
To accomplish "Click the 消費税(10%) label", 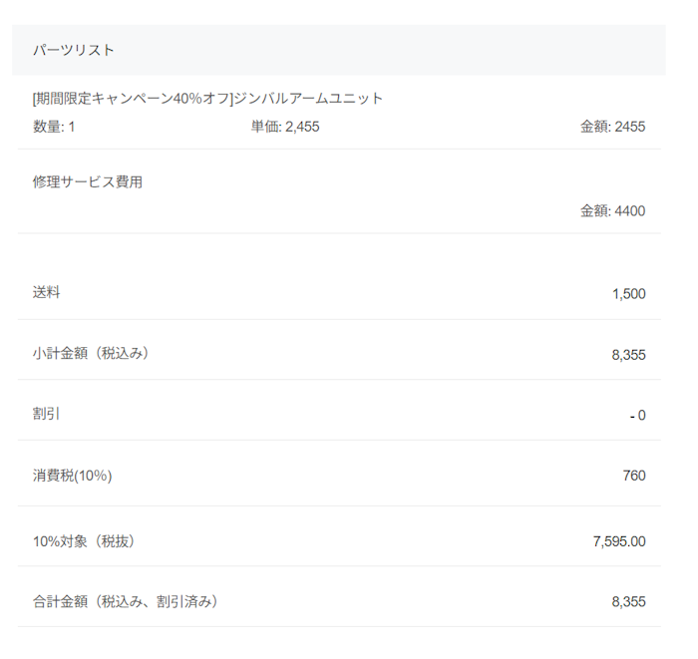I will [72, 476].
